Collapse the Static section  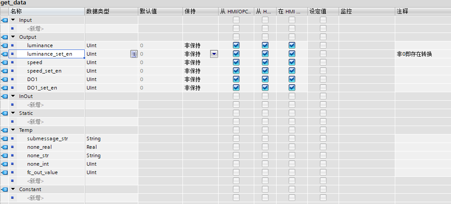click(x=13, y=113)
